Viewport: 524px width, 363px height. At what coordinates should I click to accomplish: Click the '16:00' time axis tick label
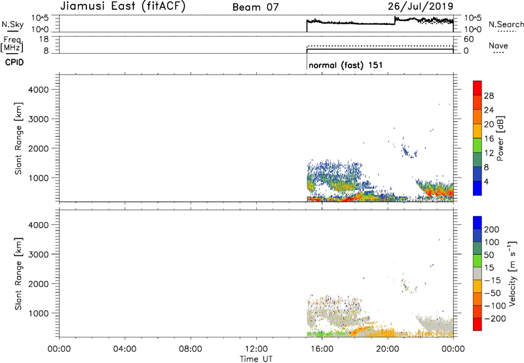click(x=322, y=349)
